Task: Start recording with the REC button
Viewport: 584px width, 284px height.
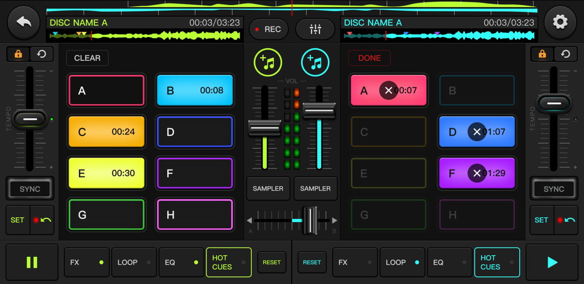Action: 269,29
